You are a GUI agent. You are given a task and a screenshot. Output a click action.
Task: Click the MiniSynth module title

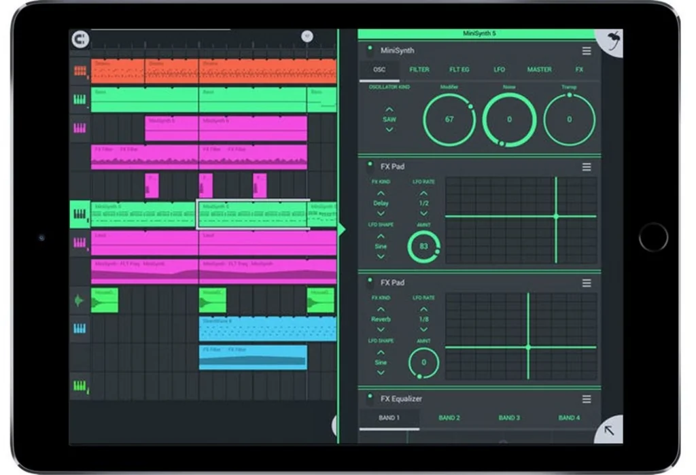click(x=397, y=50)
